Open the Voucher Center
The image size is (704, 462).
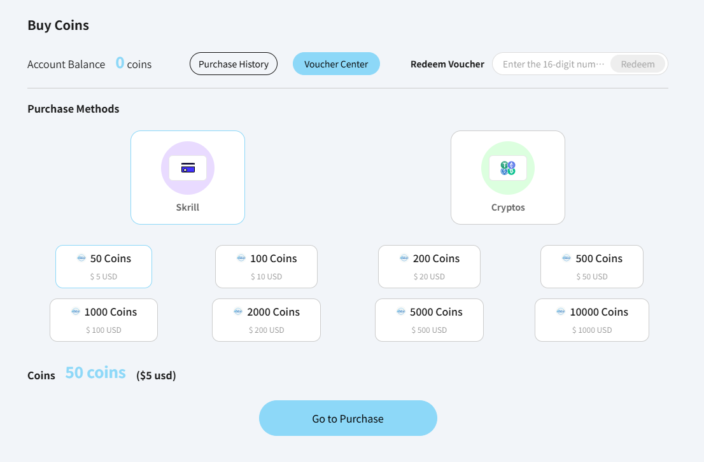pyautogui.click(x=336, y=64)
